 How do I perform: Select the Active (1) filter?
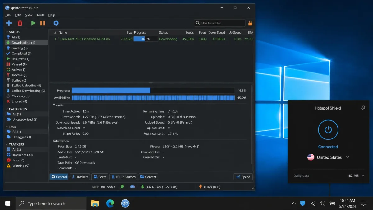pos(26,70)
